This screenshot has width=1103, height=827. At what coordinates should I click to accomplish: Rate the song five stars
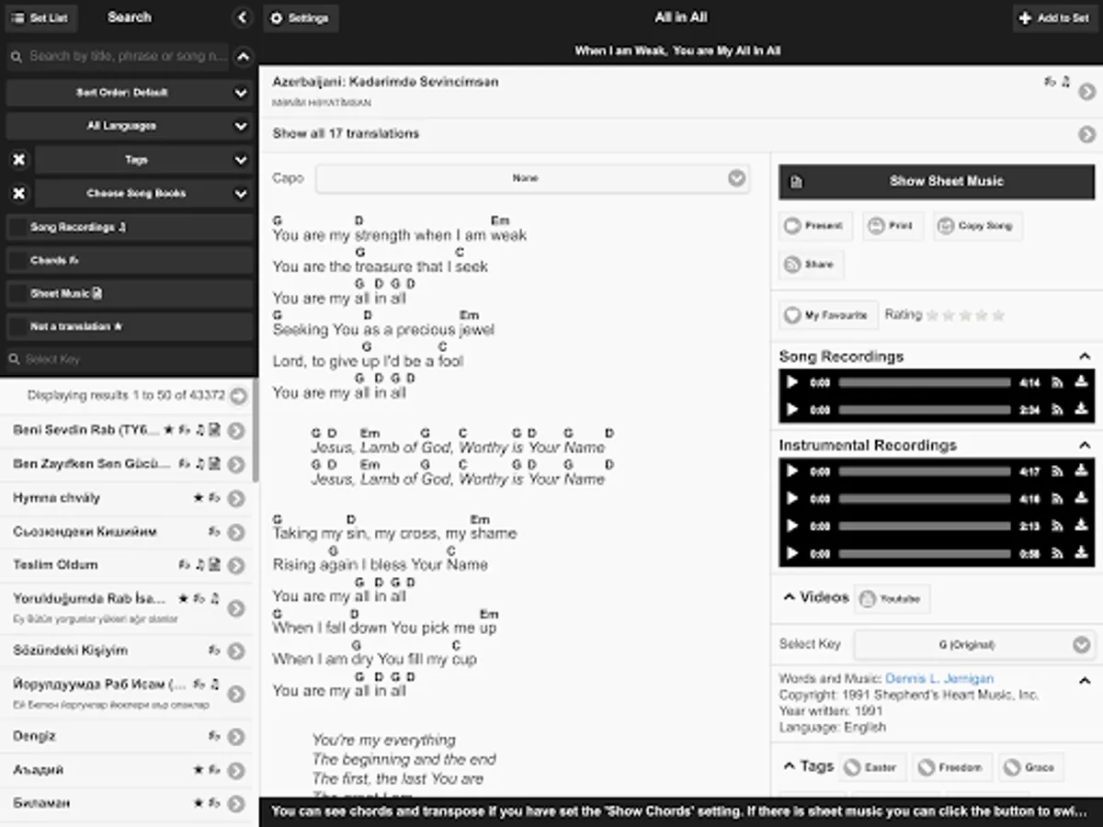(998, 315)
